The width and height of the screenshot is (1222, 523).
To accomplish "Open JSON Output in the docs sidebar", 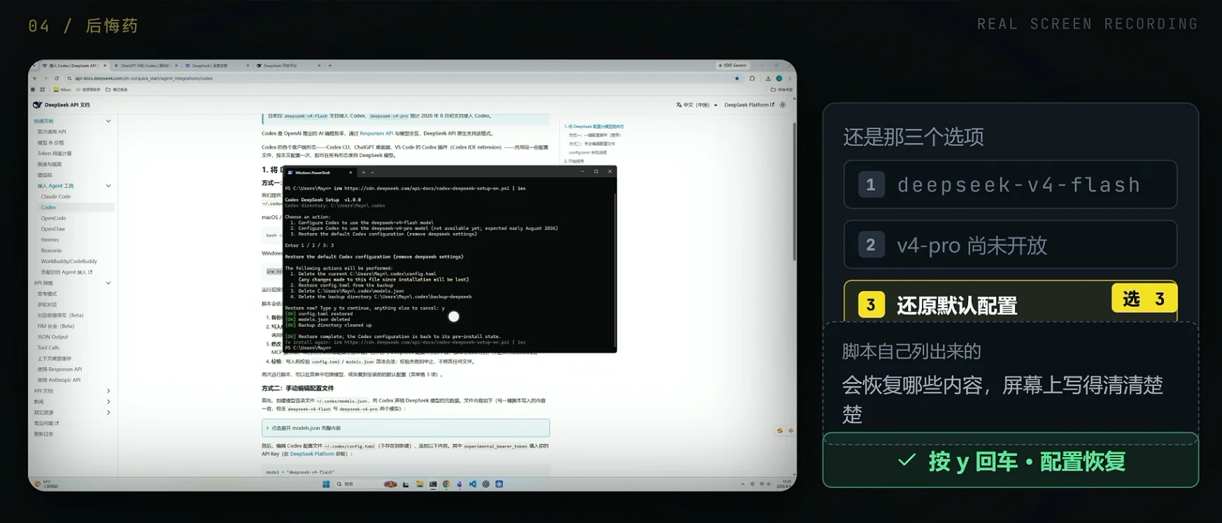I will coord(52,337).
